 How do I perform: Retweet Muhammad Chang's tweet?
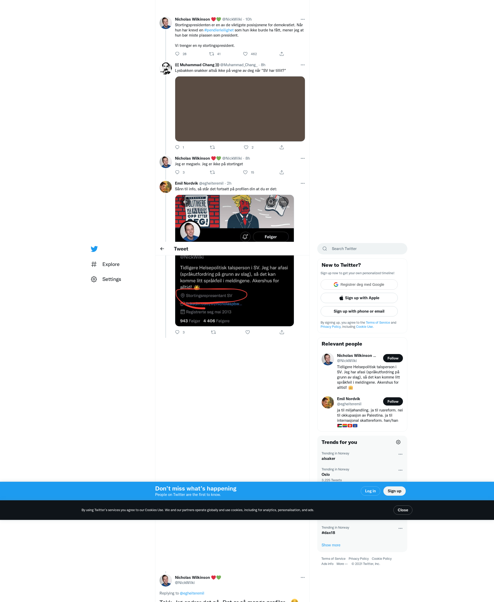[212, 147]
